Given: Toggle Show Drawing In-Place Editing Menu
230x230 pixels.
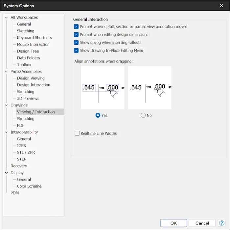Looking at the screenshot, I should point(76,51).
